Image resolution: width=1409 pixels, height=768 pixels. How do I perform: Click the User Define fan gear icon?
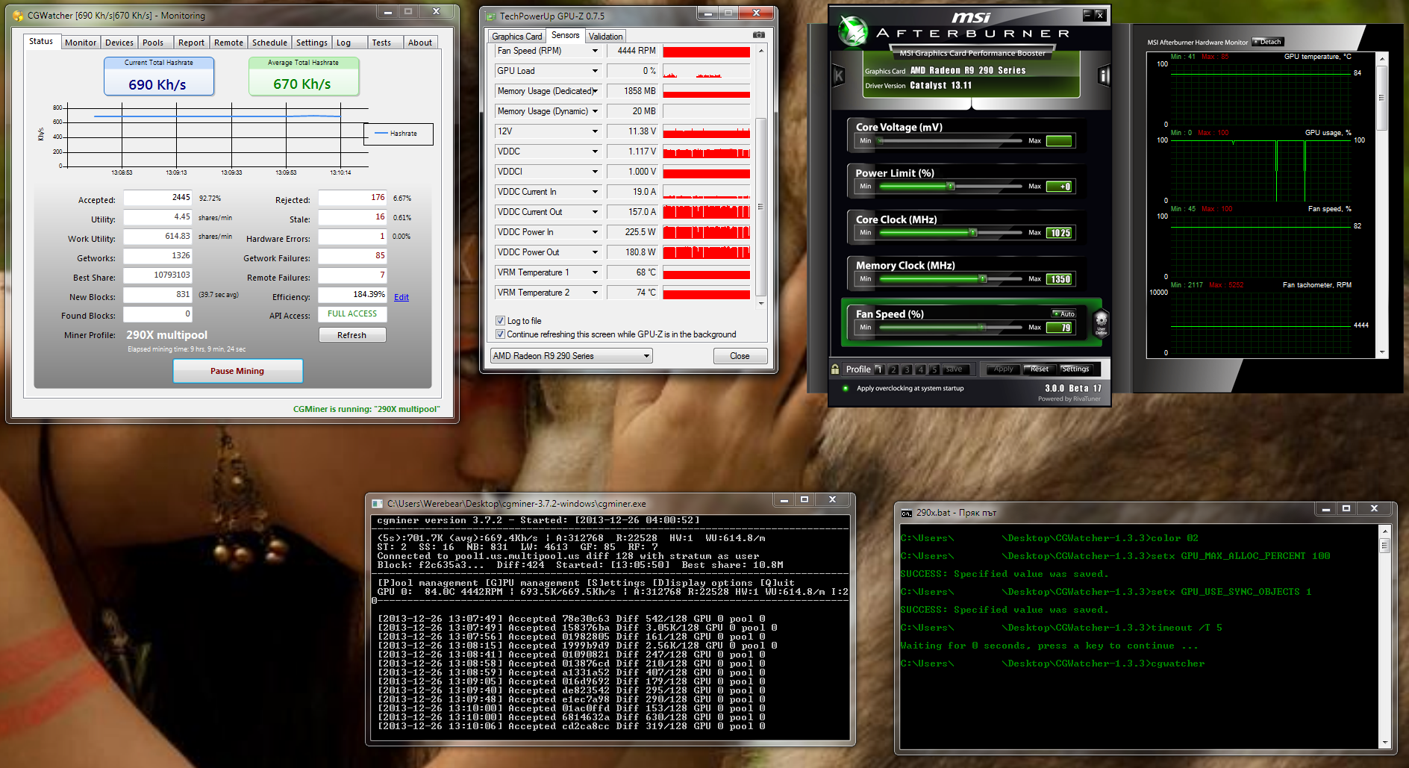(1101, 323)
